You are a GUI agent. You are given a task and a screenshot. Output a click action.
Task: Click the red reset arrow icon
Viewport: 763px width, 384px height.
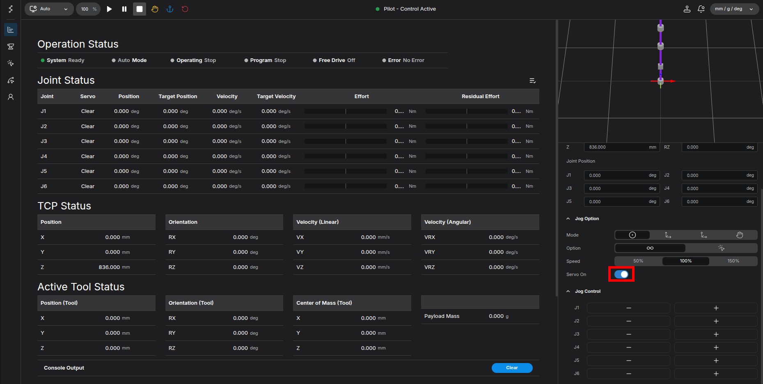click(185, 9)
